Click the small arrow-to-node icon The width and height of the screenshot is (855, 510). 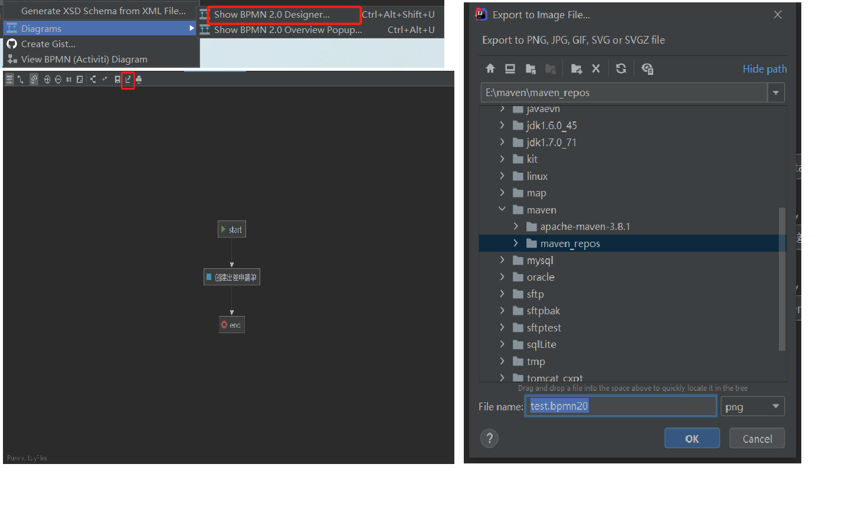point(104,79)
